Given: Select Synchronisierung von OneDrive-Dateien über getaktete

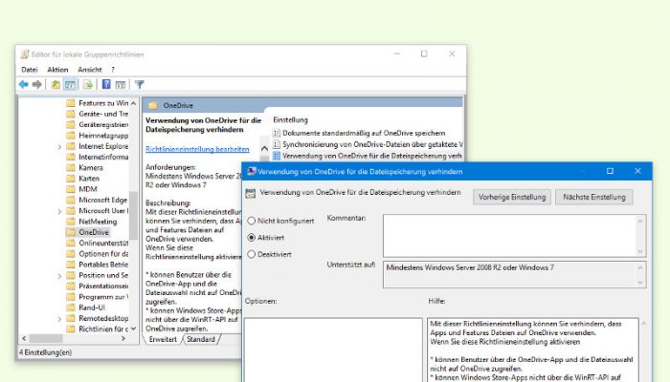Looking at the screenshot, I should click(372, 144).
